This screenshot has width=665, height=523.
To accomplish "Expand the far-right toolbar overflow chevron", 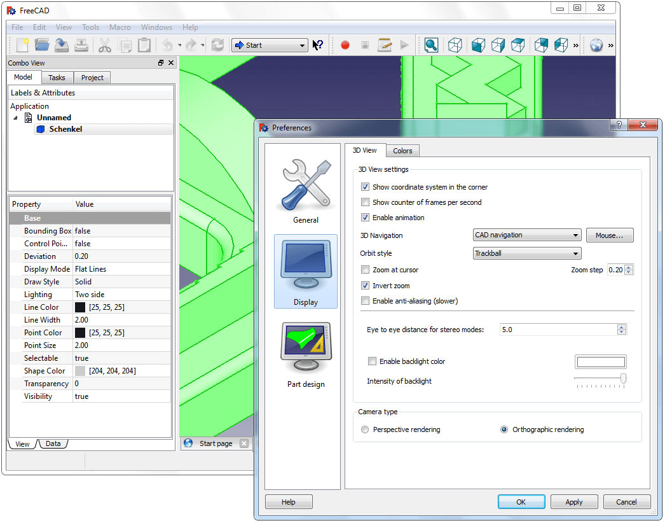I will point(611,45).
